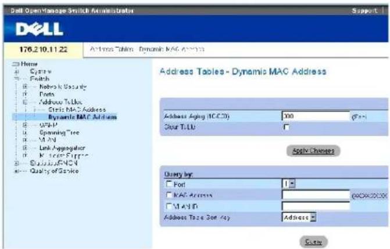390x249 pixels.
Task: Expand the Multicast Support node
Action: 24,156
